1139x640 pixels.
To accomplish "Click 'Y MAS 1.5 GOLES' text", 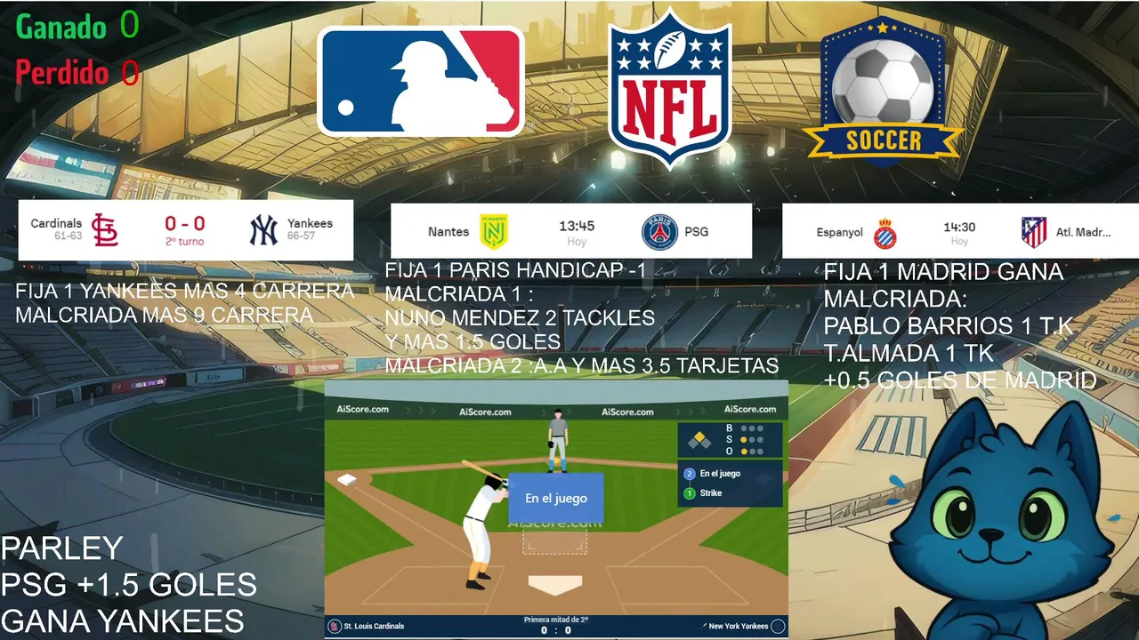I will [473, 342].
